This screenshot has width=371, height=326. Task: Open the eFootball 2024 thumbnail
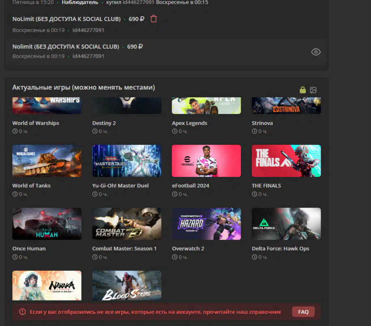pos(206,161)
